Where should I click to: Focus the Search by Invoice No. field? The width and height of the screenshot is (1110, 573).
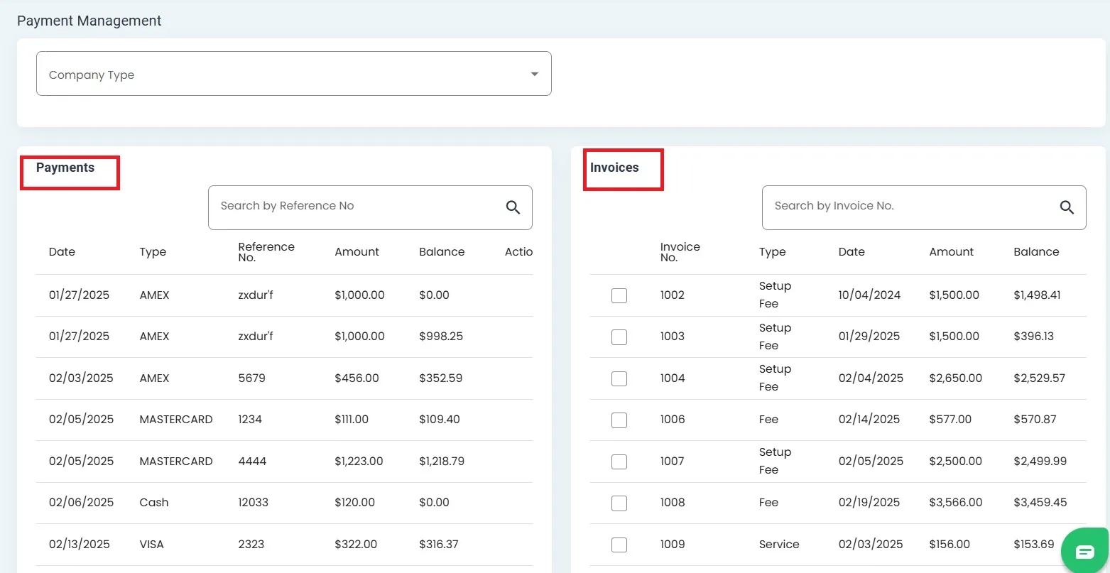coord(909,207)
